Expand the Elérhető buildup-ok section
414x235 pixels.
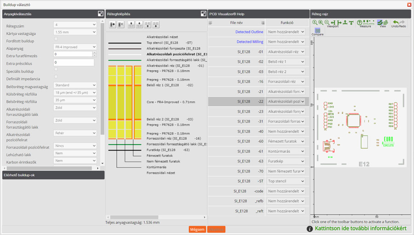(x=53, y=175)
